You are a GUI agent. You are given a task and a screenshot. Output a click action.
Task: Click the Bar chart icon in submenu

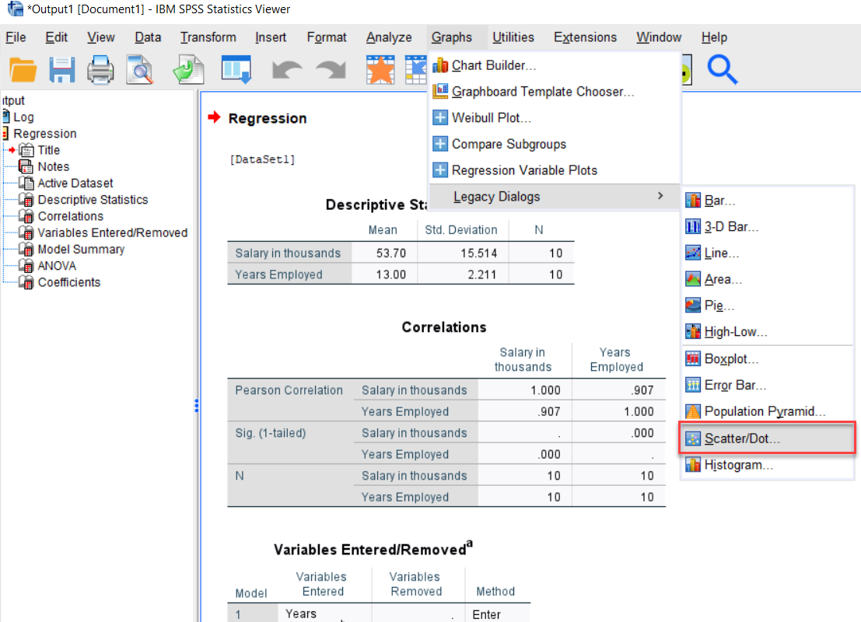693,201
